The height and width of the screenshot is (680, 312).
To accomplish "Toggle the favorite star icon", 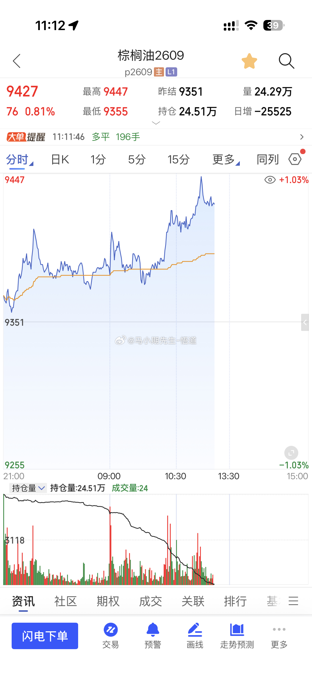I will [x=249, y=61].
